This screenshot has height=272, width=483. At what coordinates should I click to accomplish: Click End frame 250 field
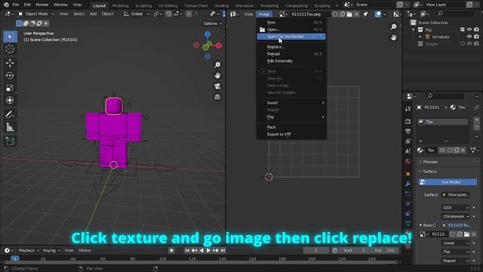384,250
